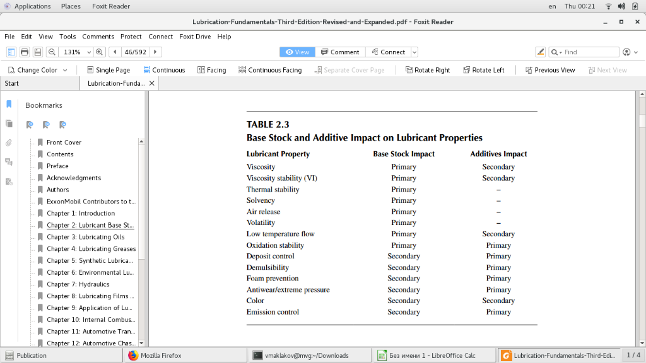This screenshot has height=363, width=646.
Task: Click the page number field 46/592
Action: (x=135, y=52)
